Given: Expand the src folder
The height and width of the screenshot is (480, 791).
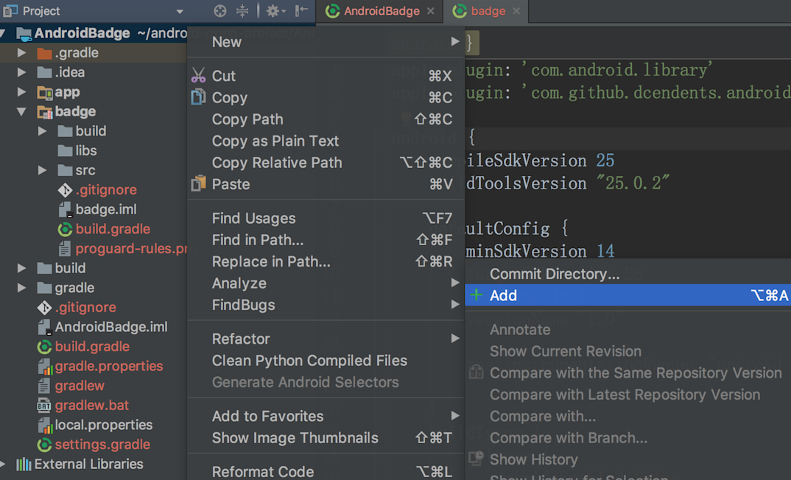Looking at the screenshot, I should click(43, 170).
